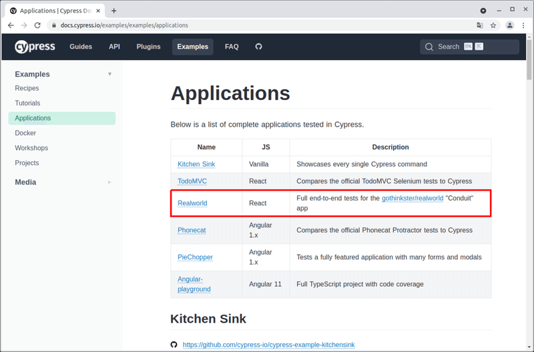The height and width of the screenshot is (352, 534).
Task: Open the Plugins nav item
Action: tap(148, 47)
